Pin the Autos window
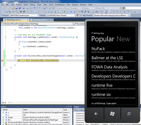Screen dimensions: 141x125 coord(69,107)
